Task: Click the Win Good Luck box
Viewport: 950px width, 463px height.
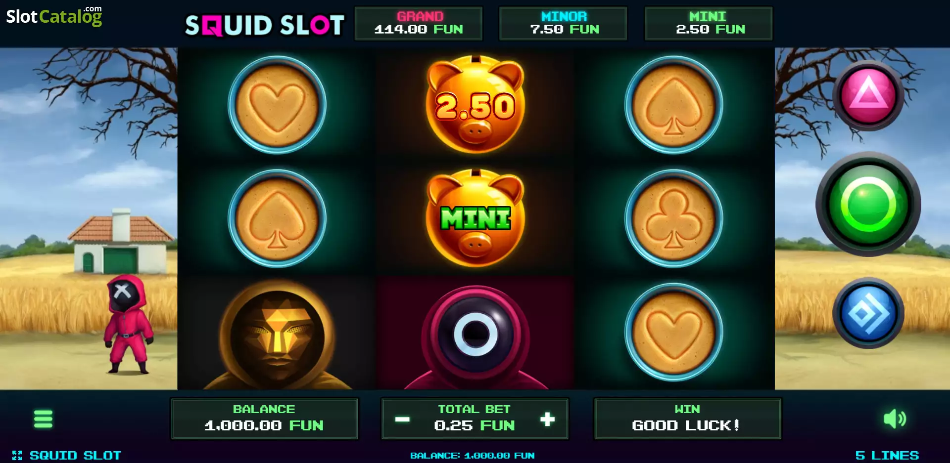Action: [687, 419]
